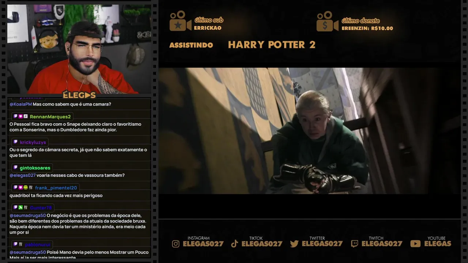
Task: Click the streamer webcam feed
Action: 79,49
